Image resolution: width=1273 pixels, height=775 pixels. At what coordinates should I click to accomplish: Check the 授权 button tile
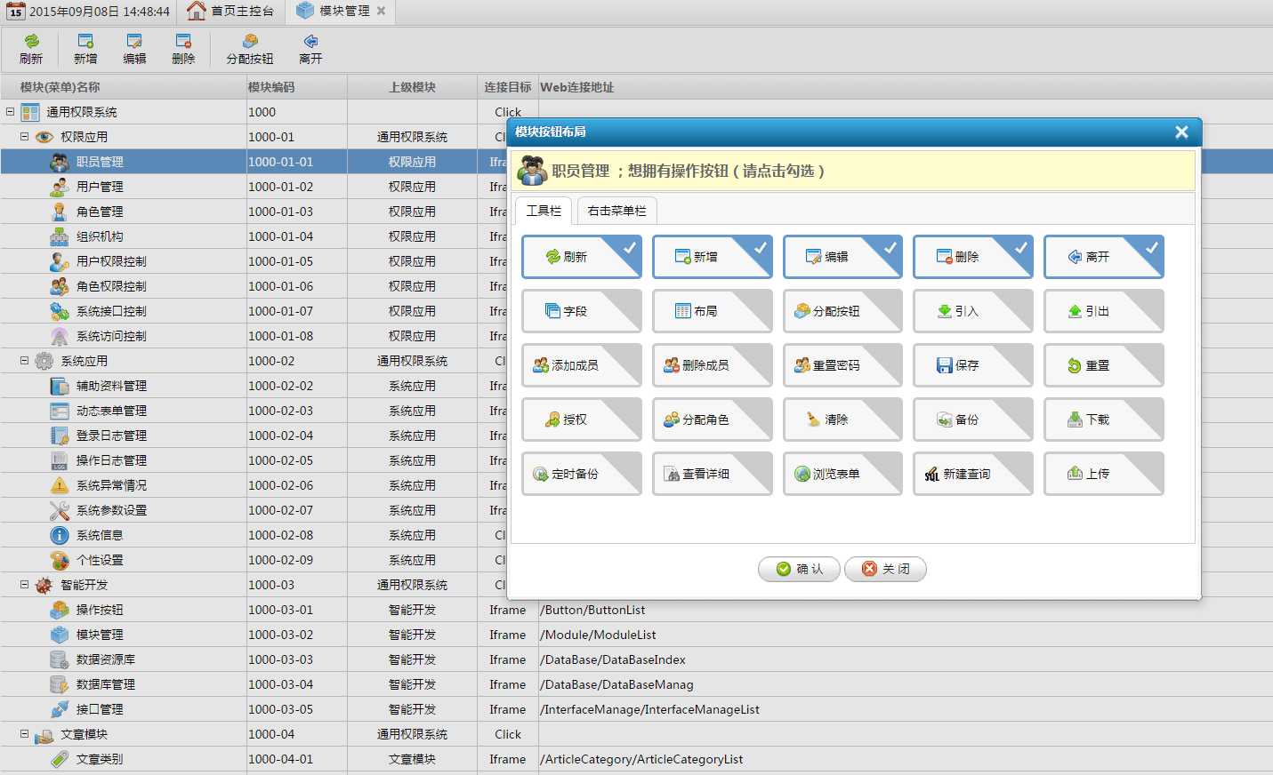tap(582, 419)
